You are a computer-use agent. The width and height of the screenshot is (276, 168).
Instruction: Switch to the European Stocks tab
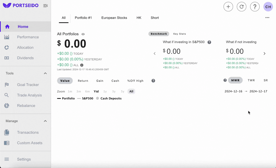tap(114, 18)
